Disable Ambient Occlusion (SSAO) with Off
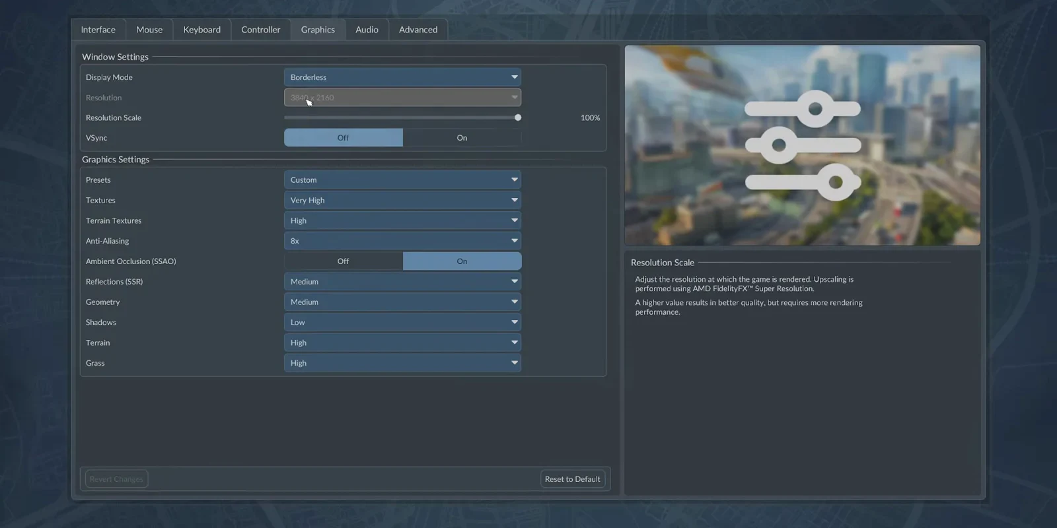Image resolution: width=1057 pixels, height=528 pixels. tap(344, 261)
